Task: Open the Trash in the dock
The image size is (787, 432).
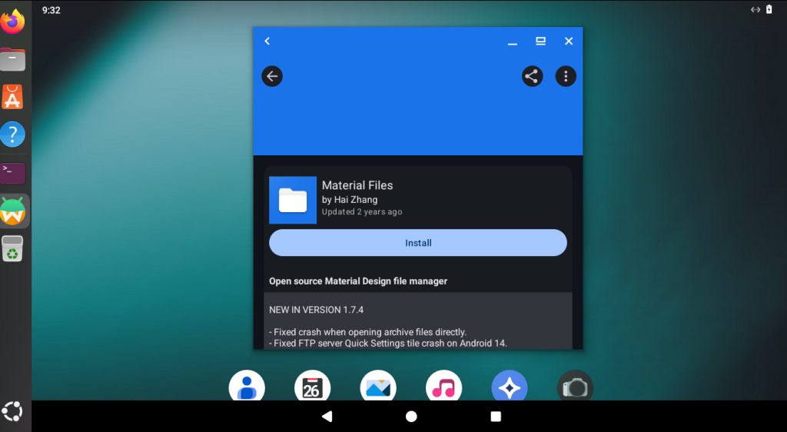Action: point(13,249)
